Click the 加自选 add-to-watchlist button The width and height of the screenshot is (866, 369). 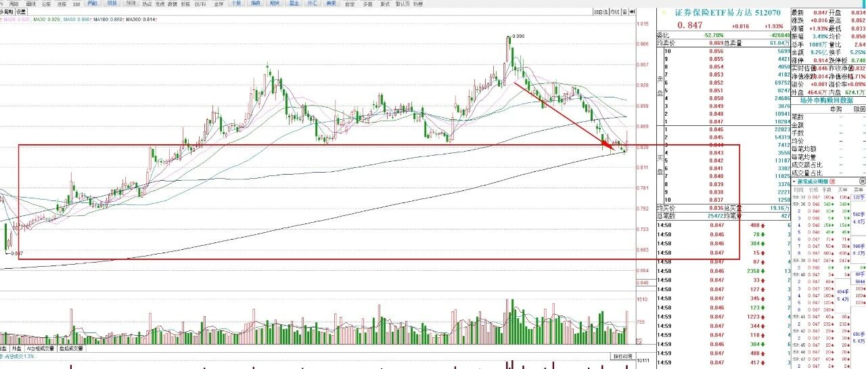[x=601, y=12]
